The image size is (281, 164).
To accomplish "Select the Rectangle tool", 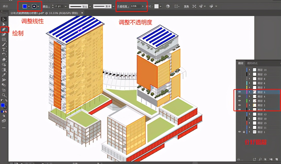I will (4, 39).
